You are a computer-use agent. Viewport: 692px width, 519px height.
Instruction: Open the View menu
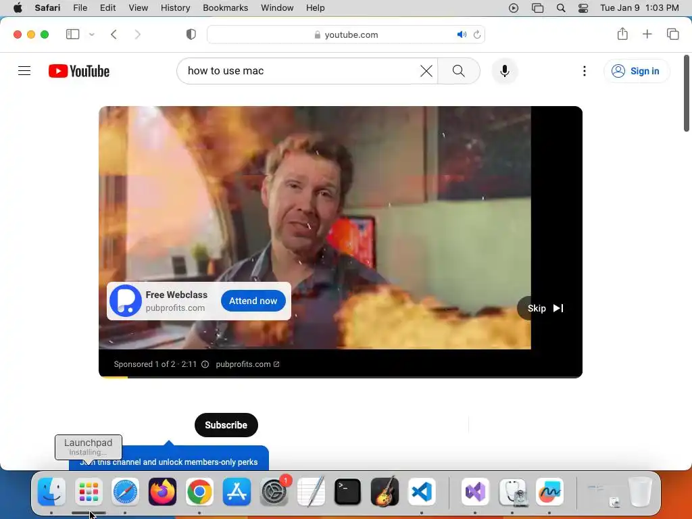point(138,8)
